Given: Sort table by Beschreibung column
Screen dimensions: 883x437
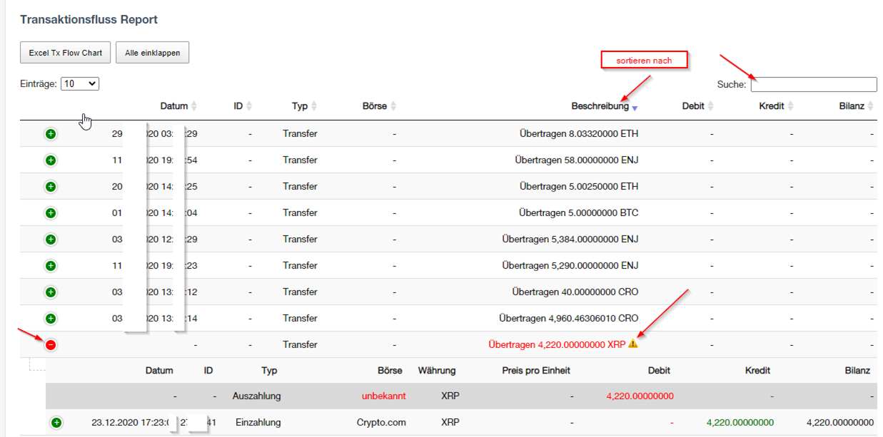Looking at the screenshot, I should click(605, 106).
